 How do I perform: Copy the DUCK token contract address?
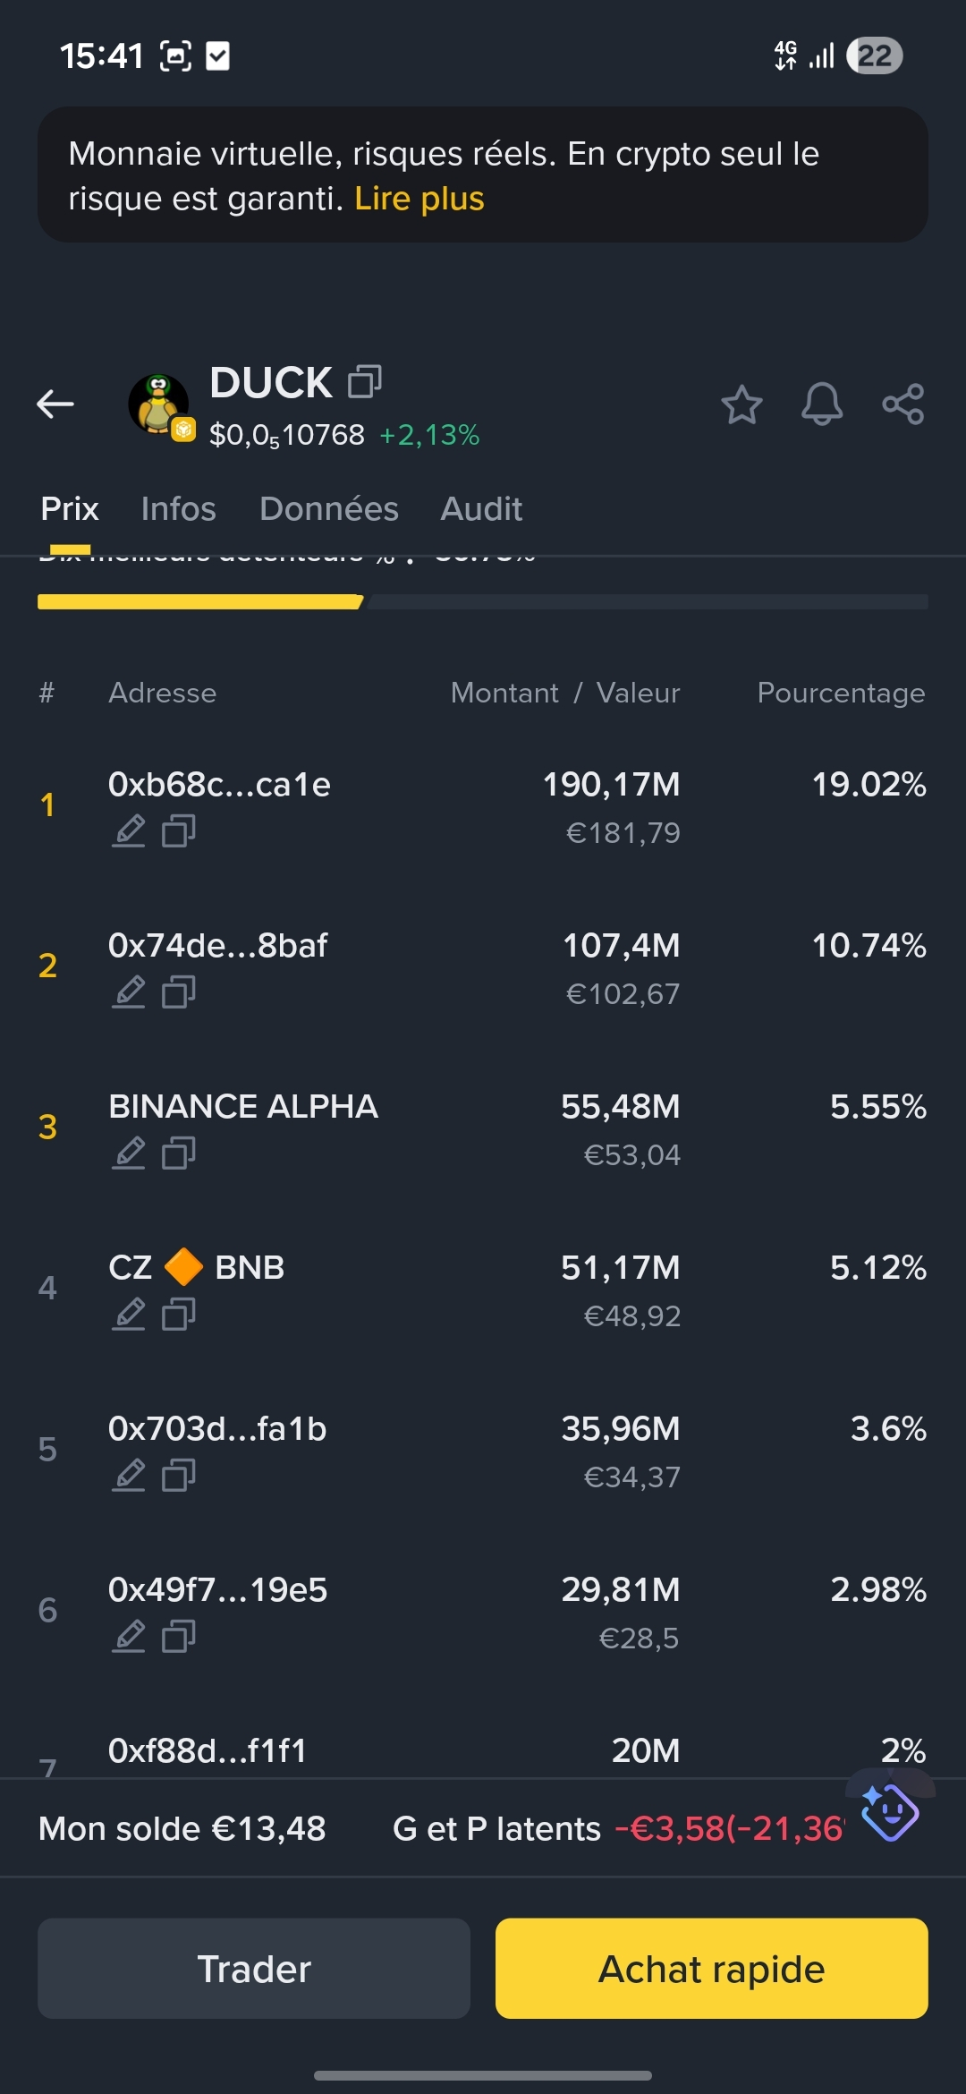(x=364, y=381)
